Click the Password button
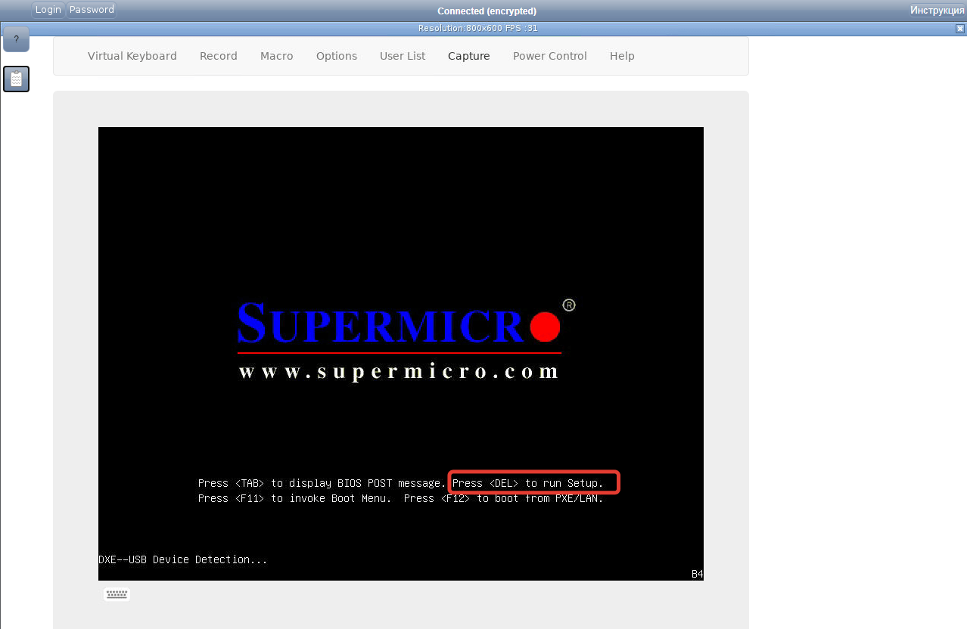967x629 pixels. (92, 10)
